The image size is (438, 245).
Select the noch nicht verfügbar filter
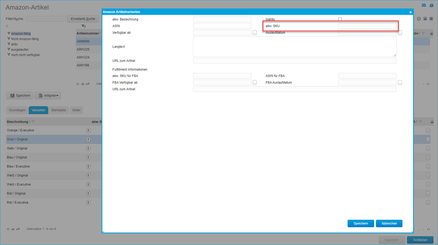(x=25, y=55)
